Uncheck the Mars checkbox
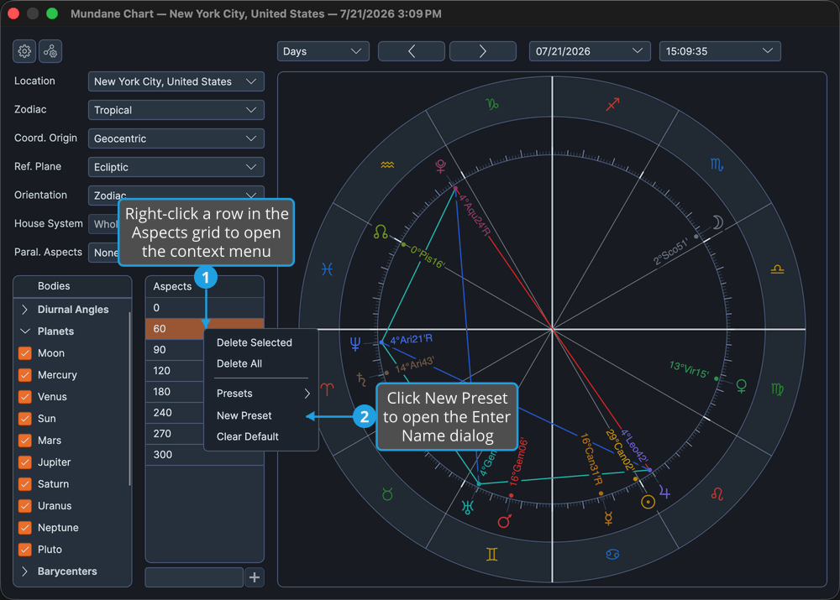 click(24, 441)
